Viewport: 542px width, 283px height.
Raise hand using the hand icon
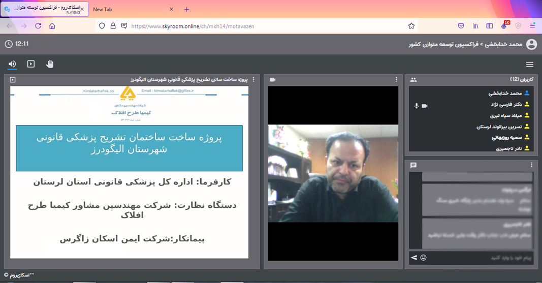tap(50, 64)
